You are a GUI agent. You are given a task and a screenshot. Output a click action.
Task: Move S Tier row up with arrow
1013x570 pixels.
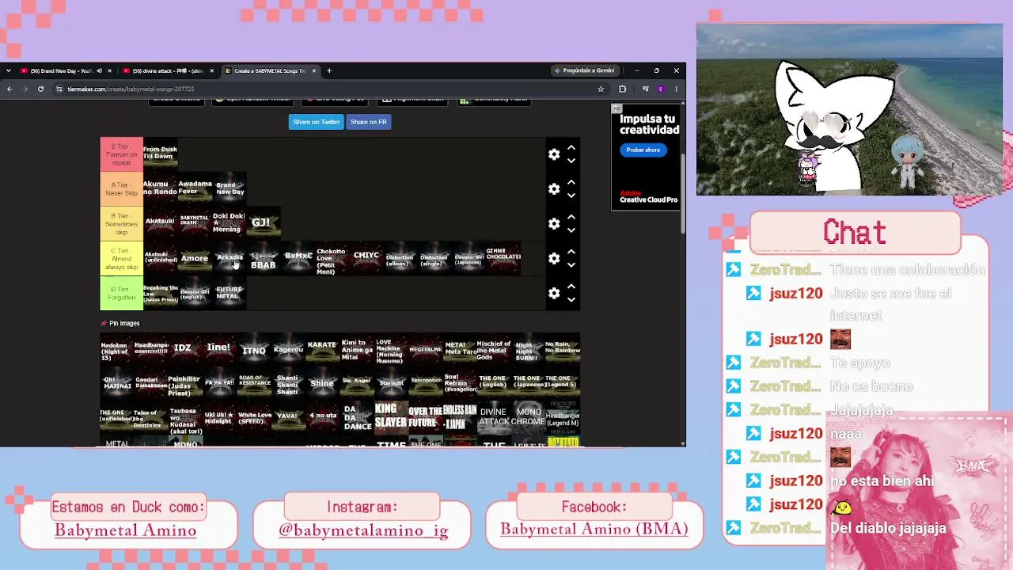571,148
